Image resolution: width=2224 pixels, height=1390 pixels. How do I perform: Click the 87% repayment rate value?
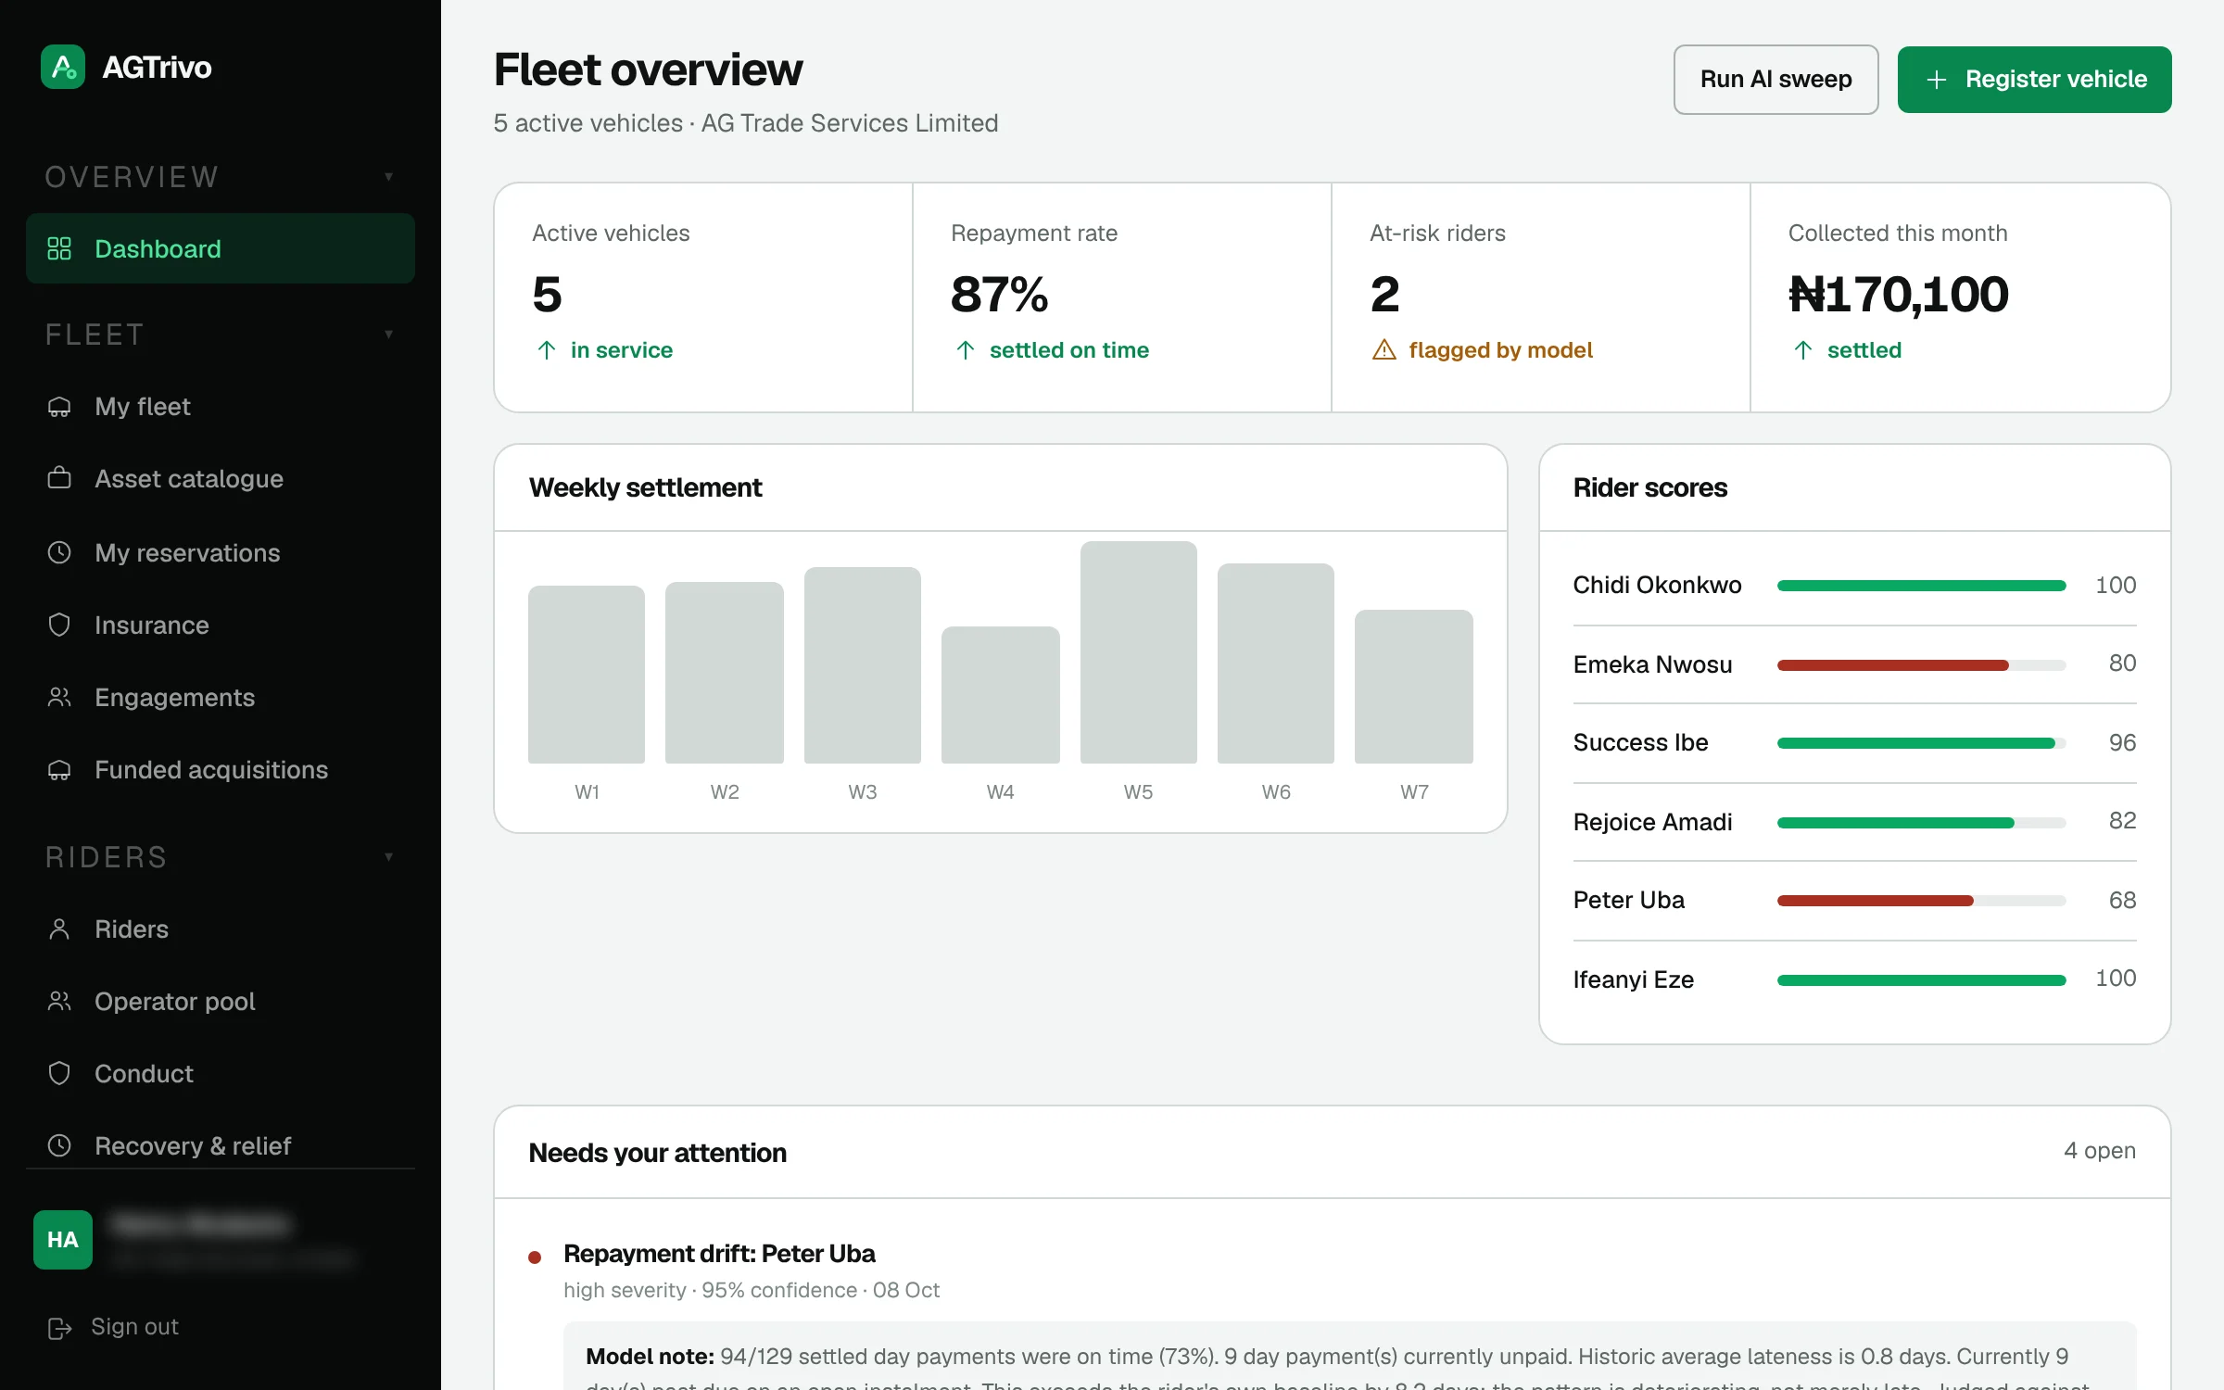click(x=999, y=294)
